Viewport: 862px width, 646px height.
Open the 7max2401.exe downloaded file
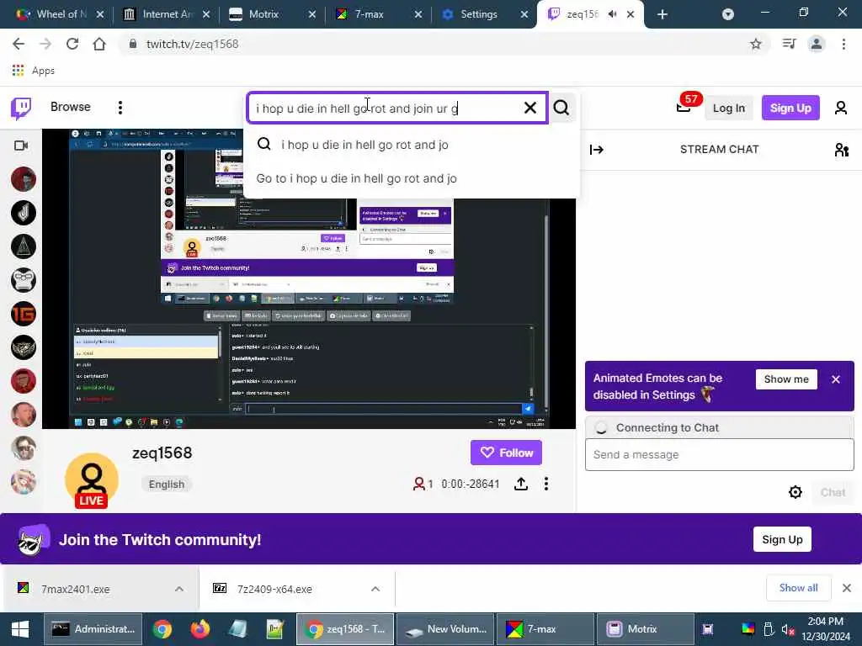coord(75,589)
